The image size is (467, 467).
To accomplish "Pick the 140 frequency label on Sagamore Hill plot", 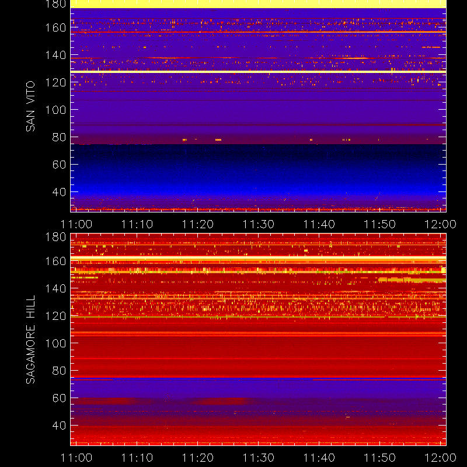I will click(55, 288).
